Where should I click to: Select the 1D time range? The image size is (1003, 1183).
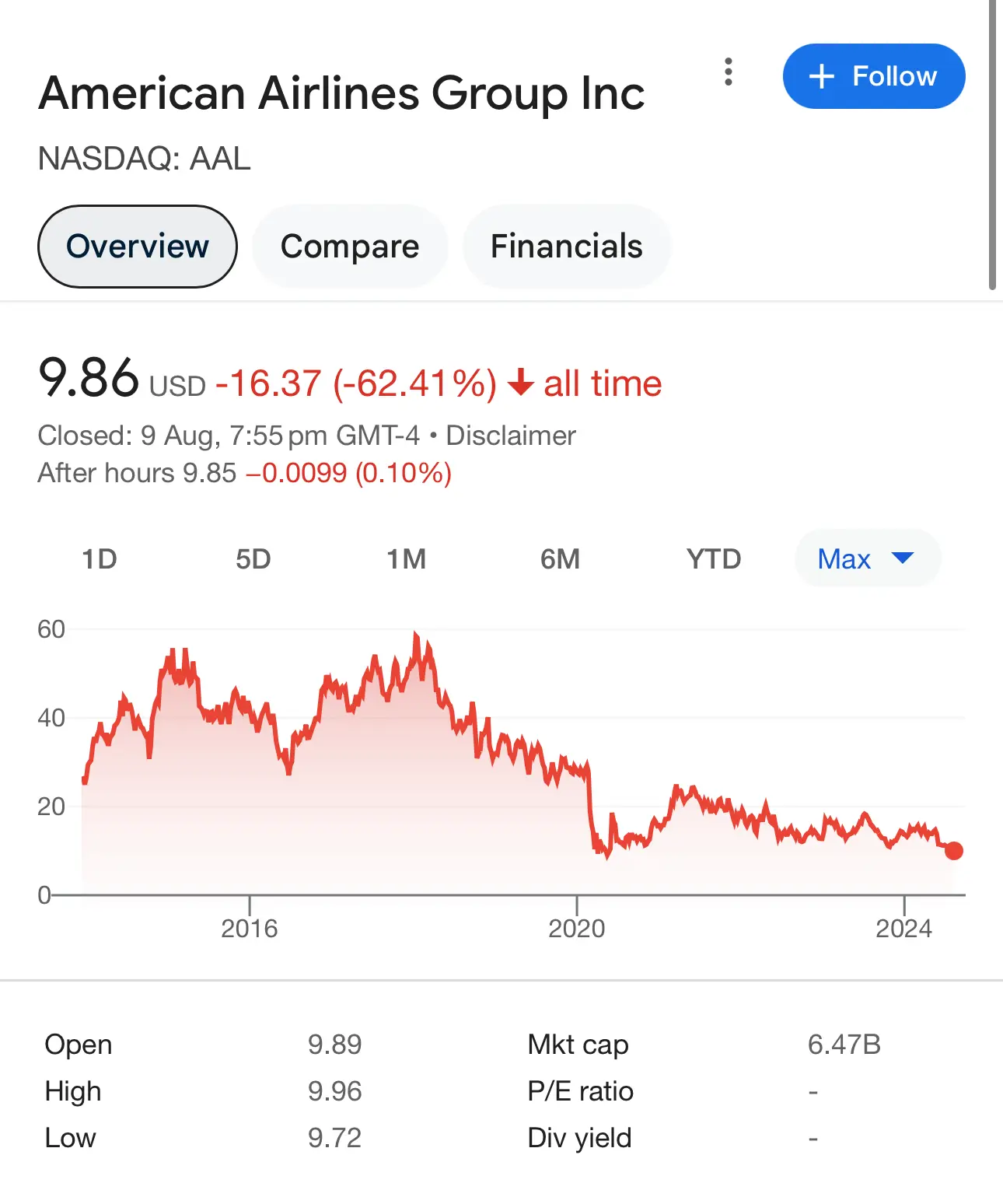(x=100, y=558)
